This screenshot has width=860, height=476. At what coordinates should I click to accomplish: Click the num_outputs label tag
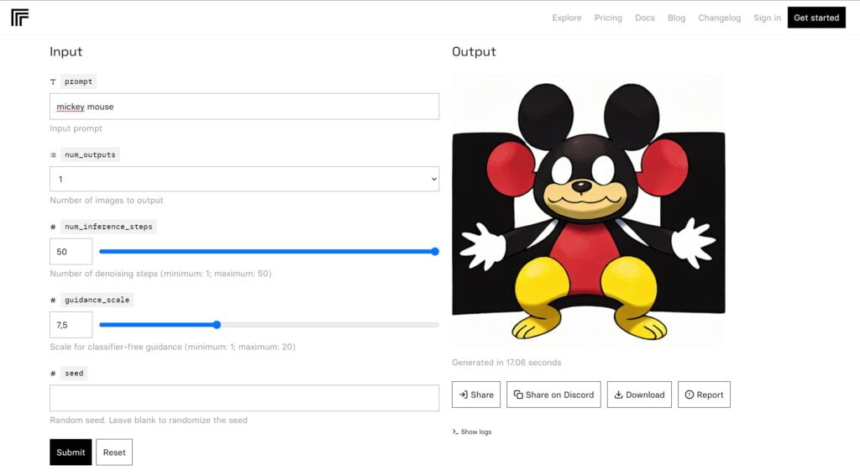point(90,155)
